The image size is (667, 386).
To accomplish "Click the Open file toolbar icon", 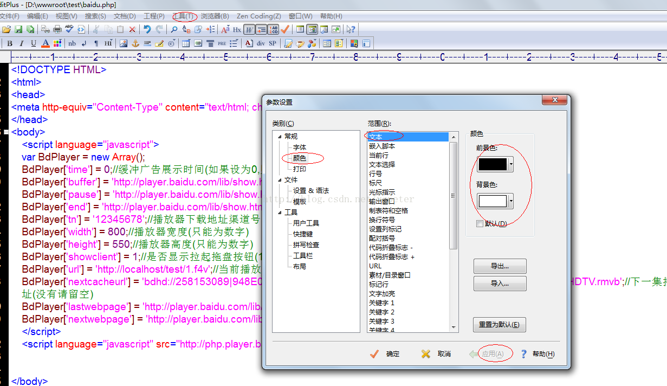I will [7, 29].
